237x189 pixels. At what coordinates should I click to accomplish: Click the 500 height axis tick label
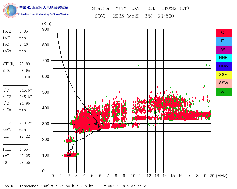coord(46,92)
